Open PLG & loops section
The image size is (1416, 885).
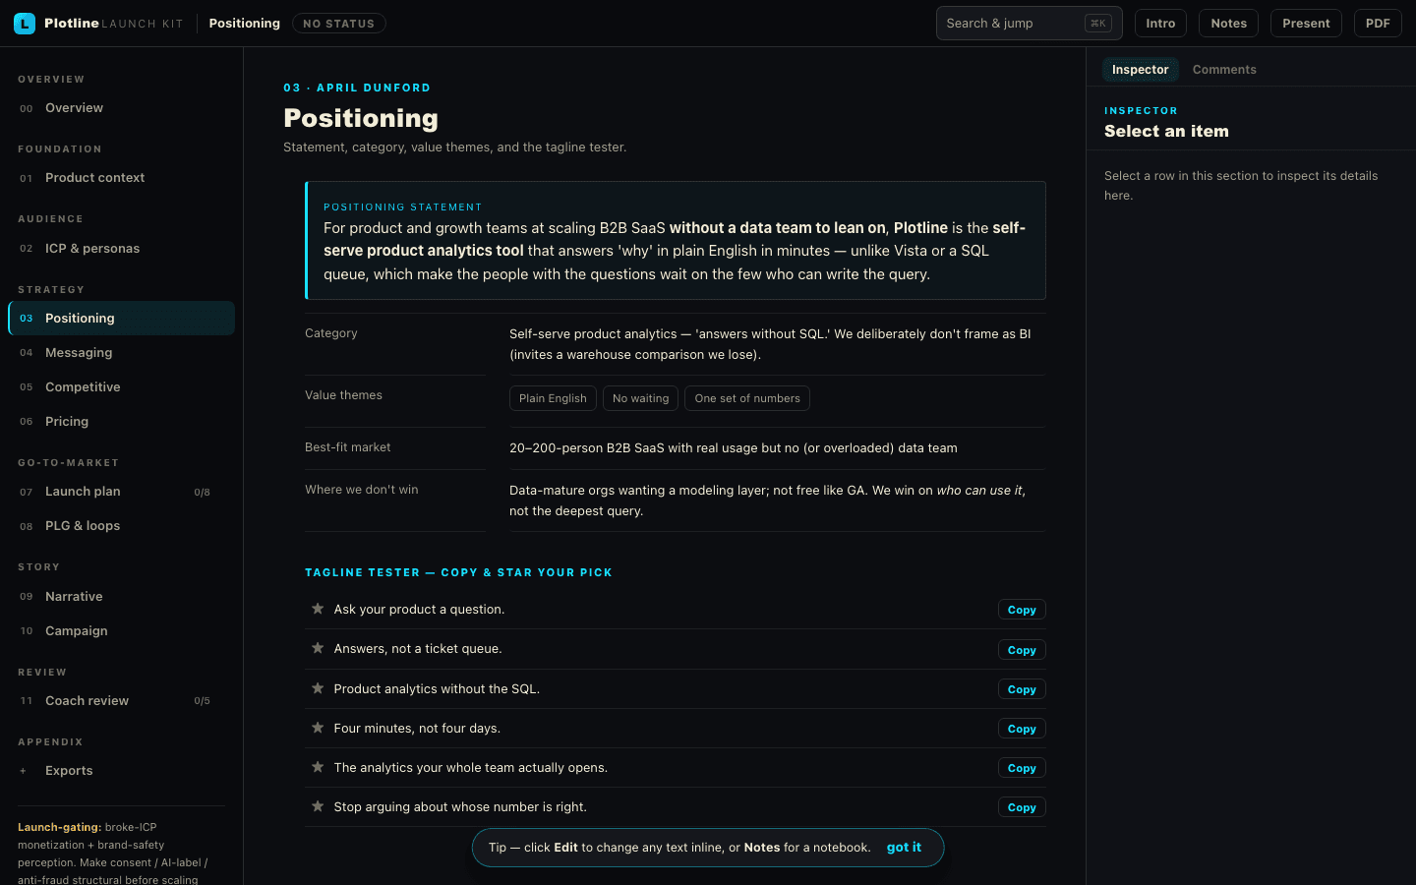121,526
